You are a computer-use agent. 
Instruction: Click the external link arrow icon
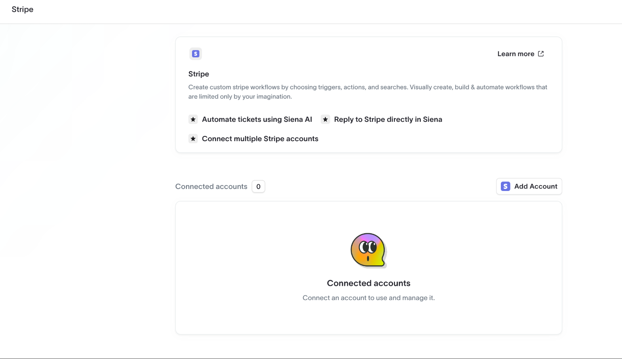tap(541, 54)
